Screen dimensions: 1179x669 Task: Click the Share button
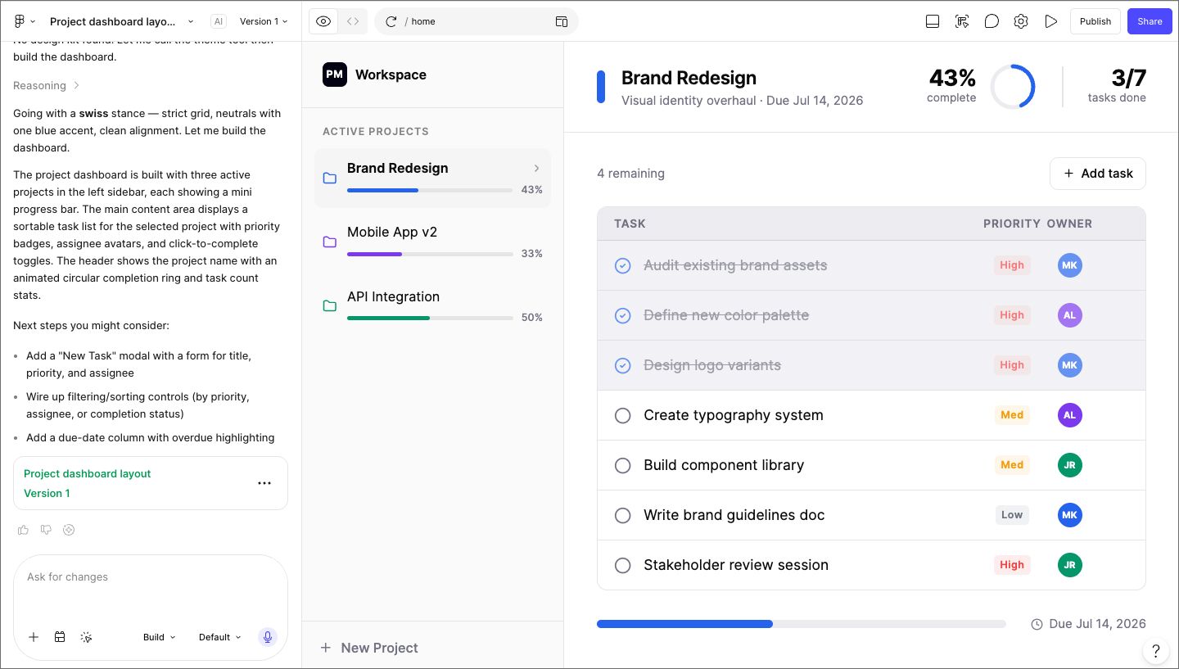pos(1150,21)
